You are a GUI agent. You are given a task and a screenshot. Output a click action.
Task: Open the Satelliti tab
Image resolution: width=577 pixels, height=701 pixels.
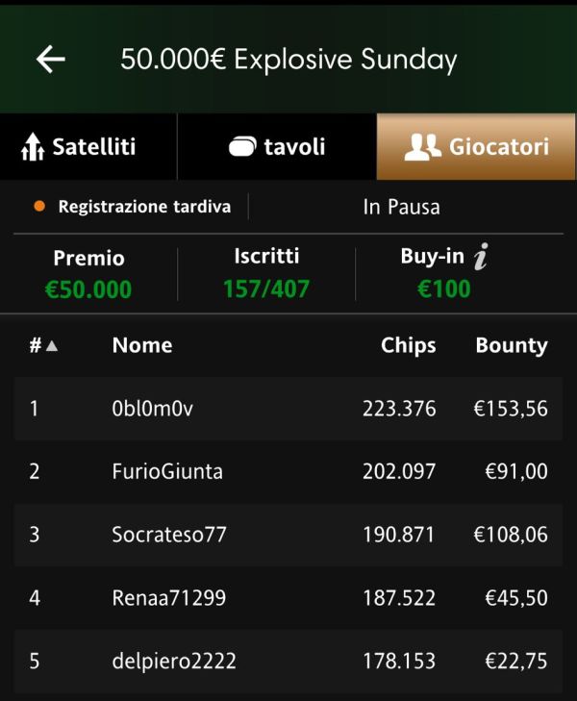pyautogui.click(x=88, y=146)
